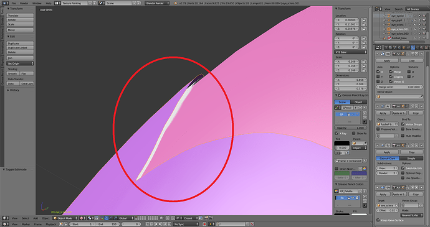Toggle the X Ray checkbox
Screen dimensions: 430x227
337,133
